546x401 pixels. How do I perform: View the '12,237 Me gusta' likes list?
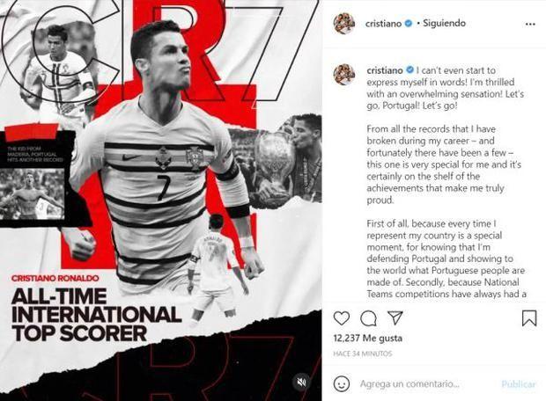click(x=368, y=338)
